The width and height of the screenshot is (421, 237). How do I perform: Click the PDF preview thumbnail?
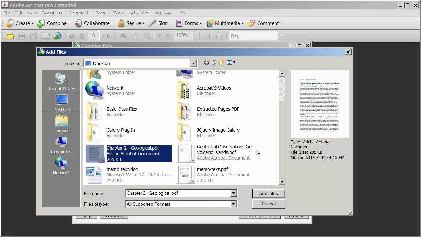click(x=319, y=104)
